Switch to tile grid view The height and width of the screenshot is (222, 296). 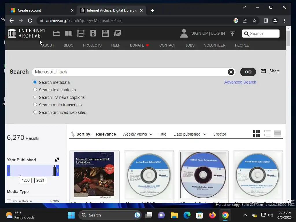click(x=257, y=134)
